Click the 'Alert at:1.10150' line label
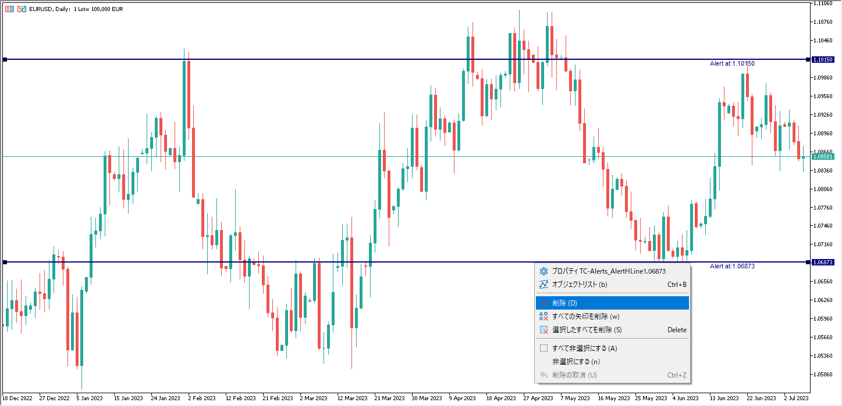Viewport: 842px width, 406px height. pos(732,63)
